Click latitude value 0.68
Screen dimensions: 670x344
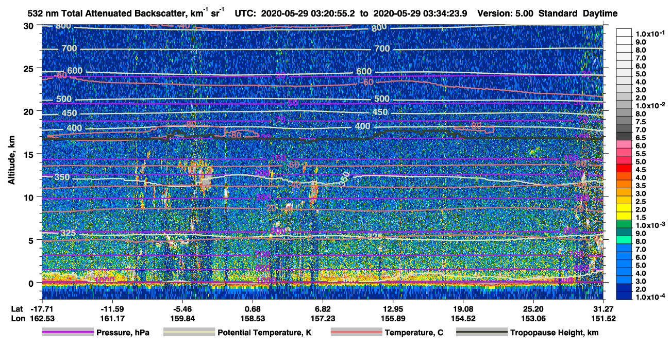(253, 308)
